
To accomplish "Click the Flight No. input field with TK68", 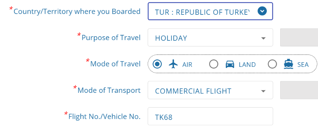I will pos(210,116).
